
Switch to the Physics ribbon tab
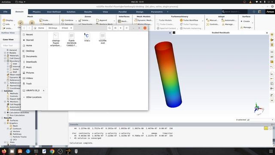pos(37,12)
